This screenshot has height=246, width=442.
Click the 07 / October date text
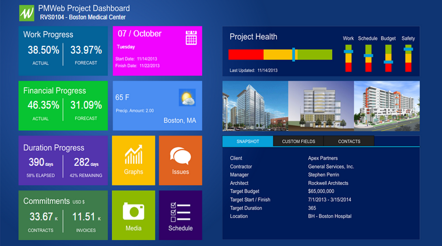click(x=139, y=34)
